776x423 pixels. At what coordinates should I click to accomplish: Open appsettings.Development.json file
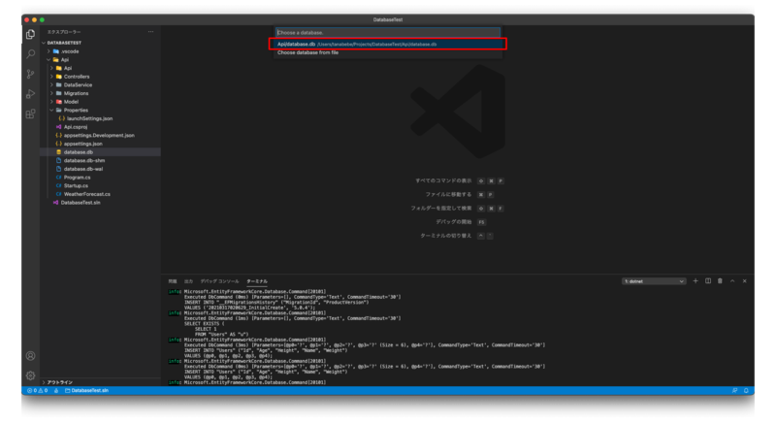99,135
